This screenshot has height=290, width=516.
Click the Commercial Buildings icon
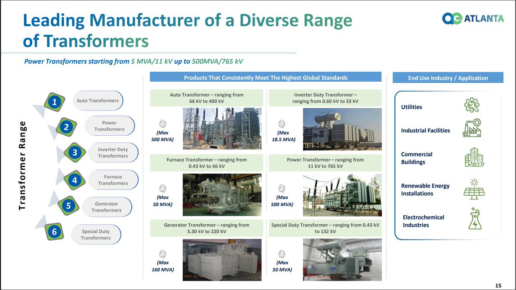click(474, 157)
